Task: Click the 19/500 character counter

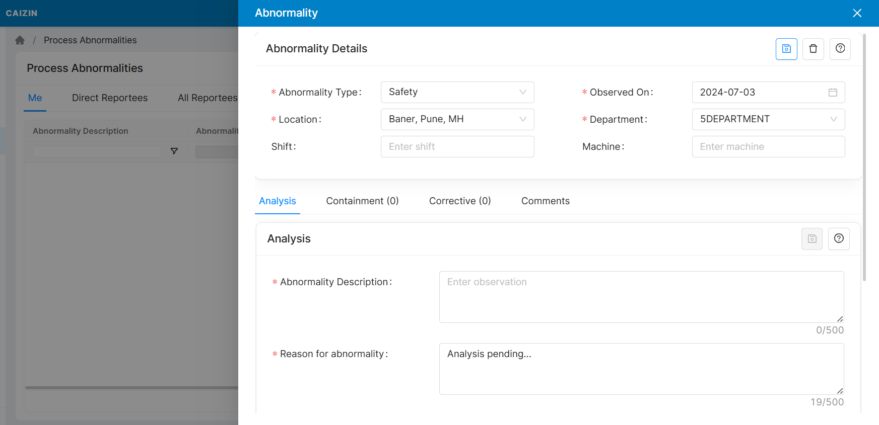Action: click(x=827, y=402)
